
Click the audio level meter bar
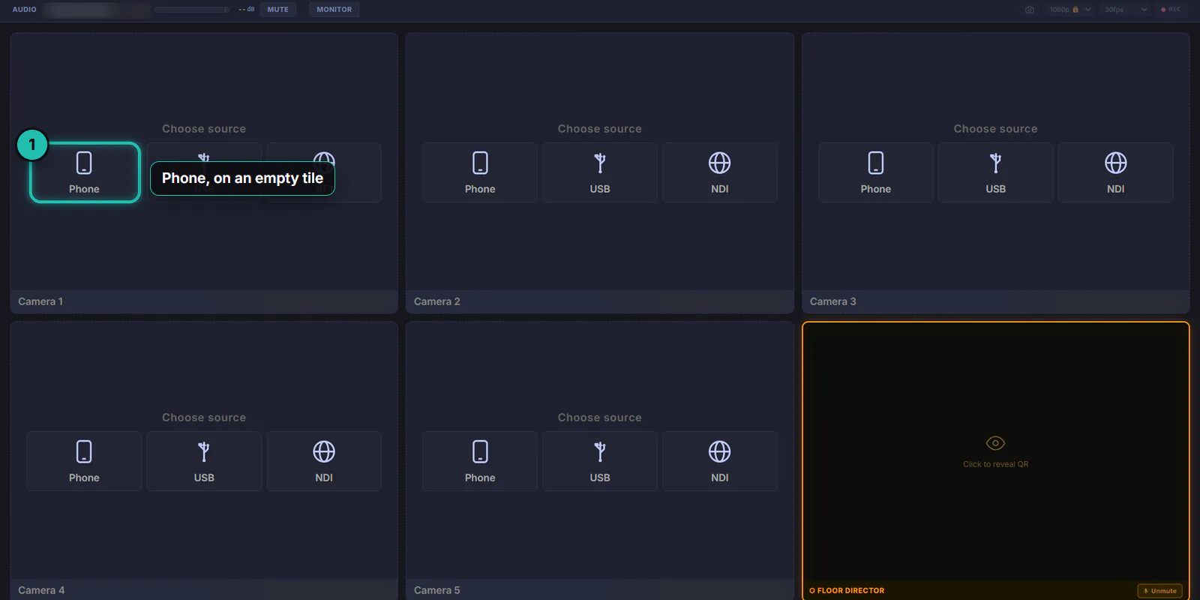(x=192, y=10)
